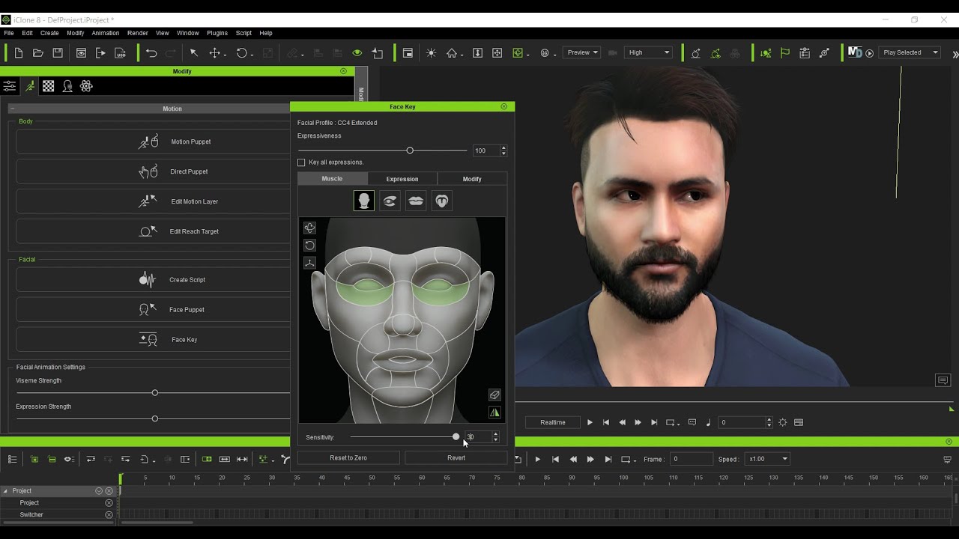Click the Face Key rotate gizmo icon
The height and width of the screenshot is (539, 959).
pyautogui.click(x=309, y=246)
